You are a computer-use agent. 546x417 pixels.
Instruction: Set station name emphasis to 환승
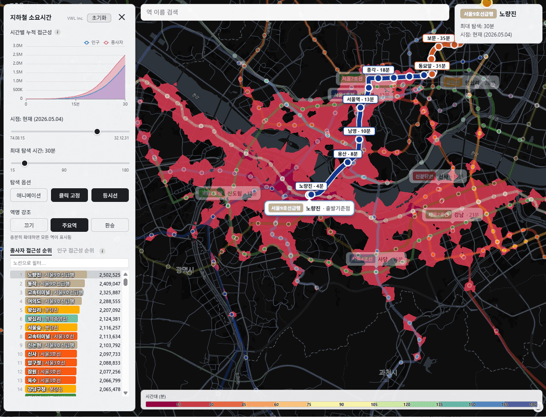pos(110,225)
